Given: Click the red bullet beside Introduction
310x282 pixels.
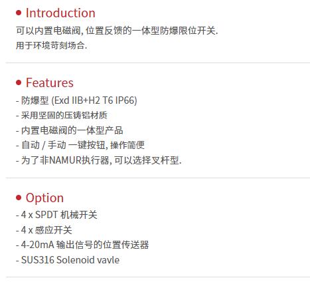Looking at the screenshot, I should point(19,13).
